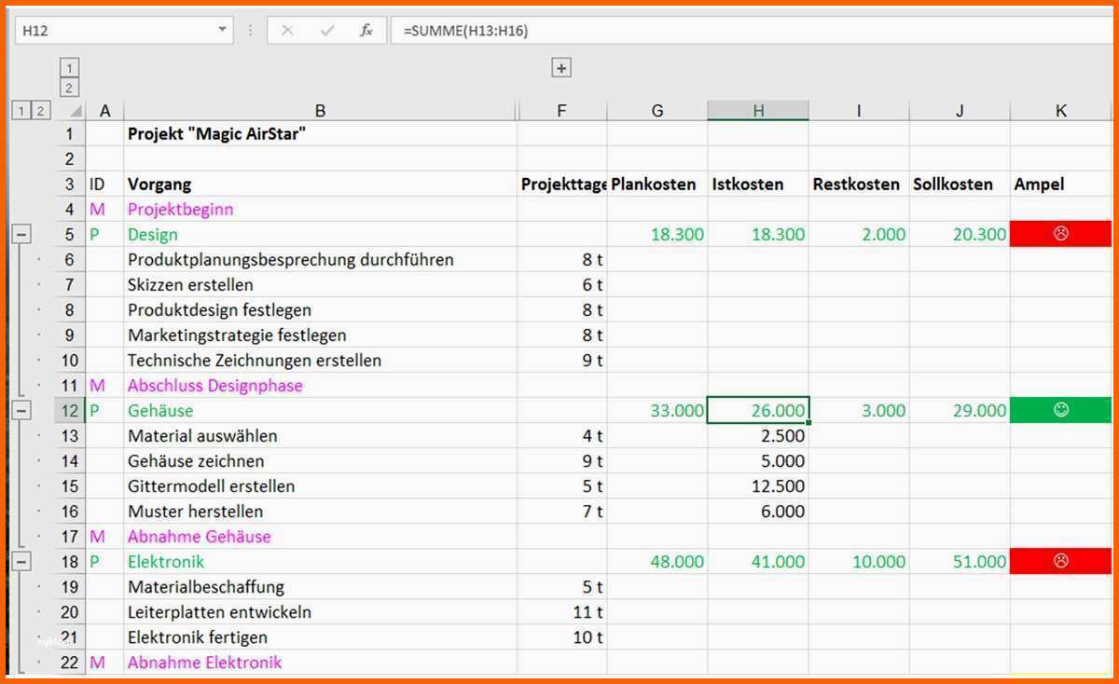This screenshot has height=684, width=1119.
Task: Select row header 18
Action: pyautogui.click(x=70, y=562)
